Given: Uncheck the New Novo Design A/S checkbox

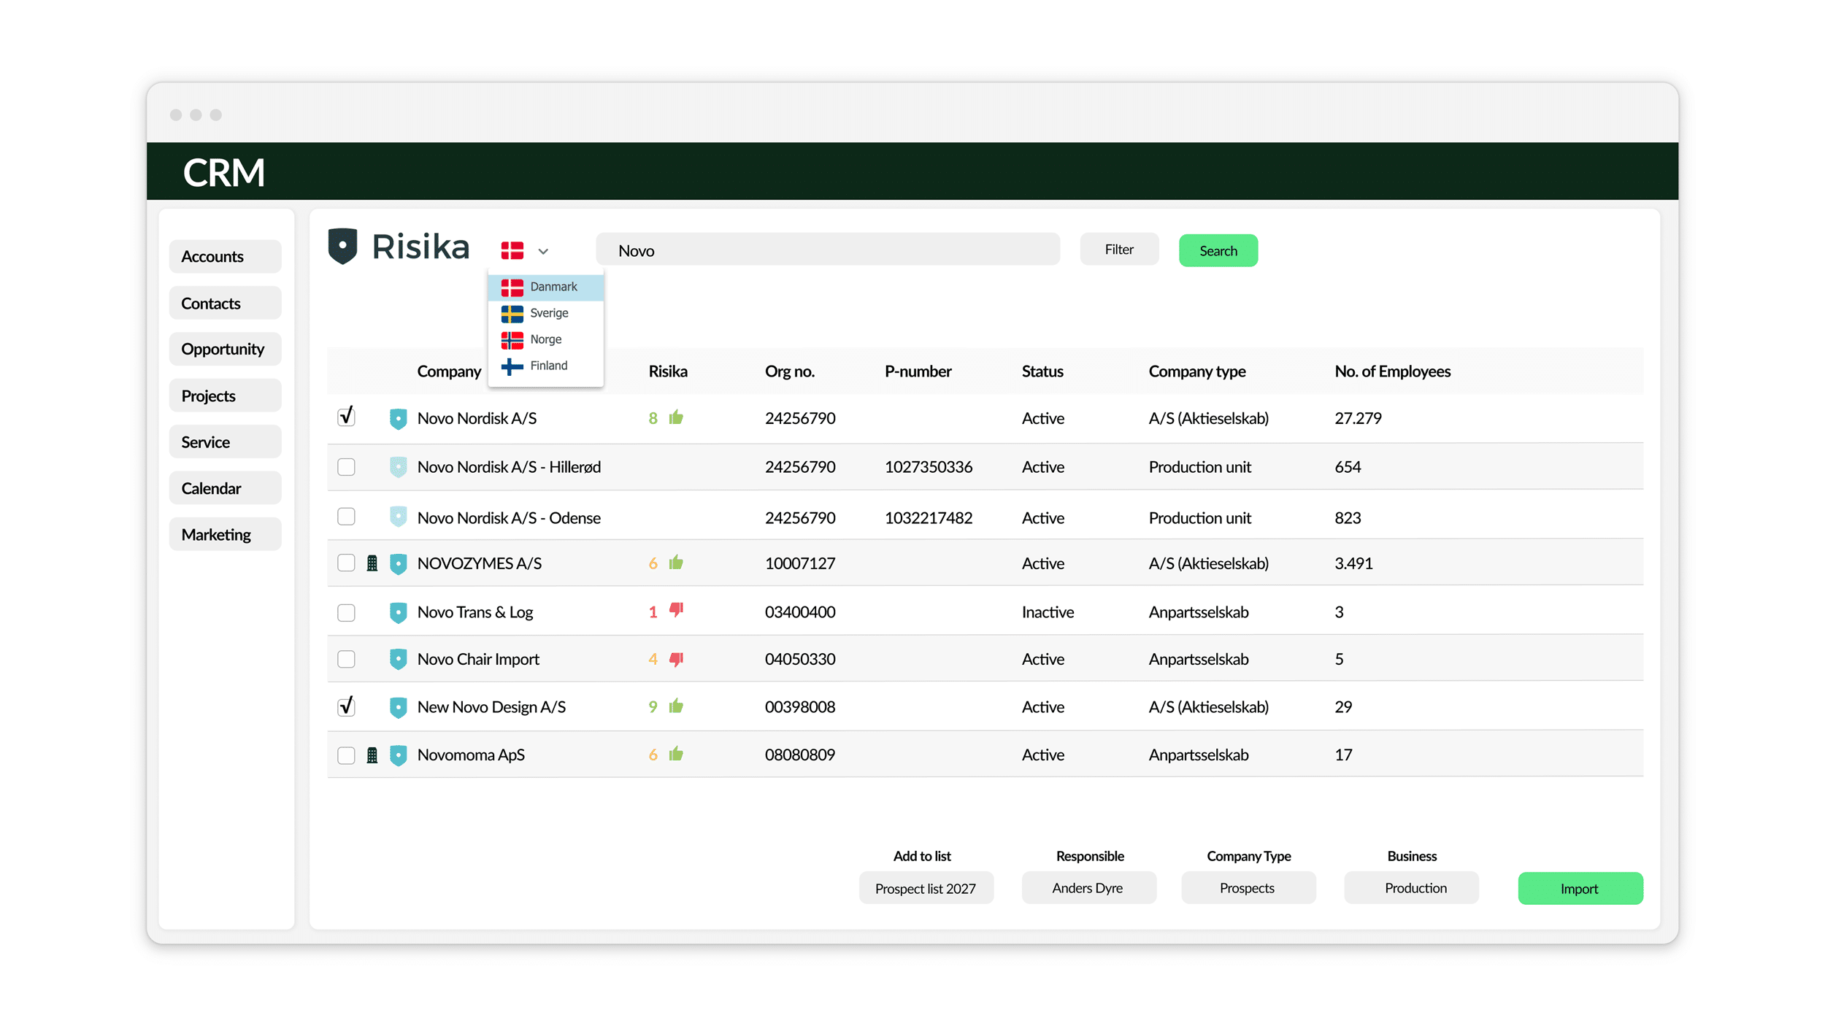Looking at the screenshot, I should [346, 706].
